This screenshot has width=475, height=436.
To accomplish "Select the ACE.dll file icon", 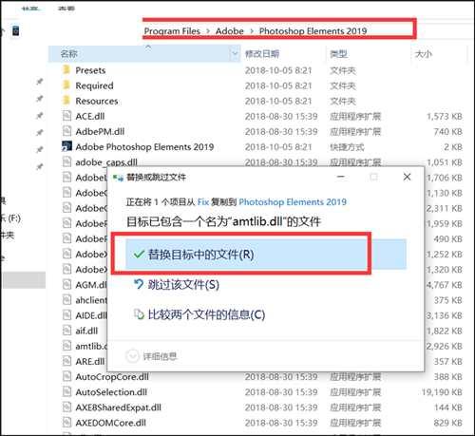I will coord(66,116).
